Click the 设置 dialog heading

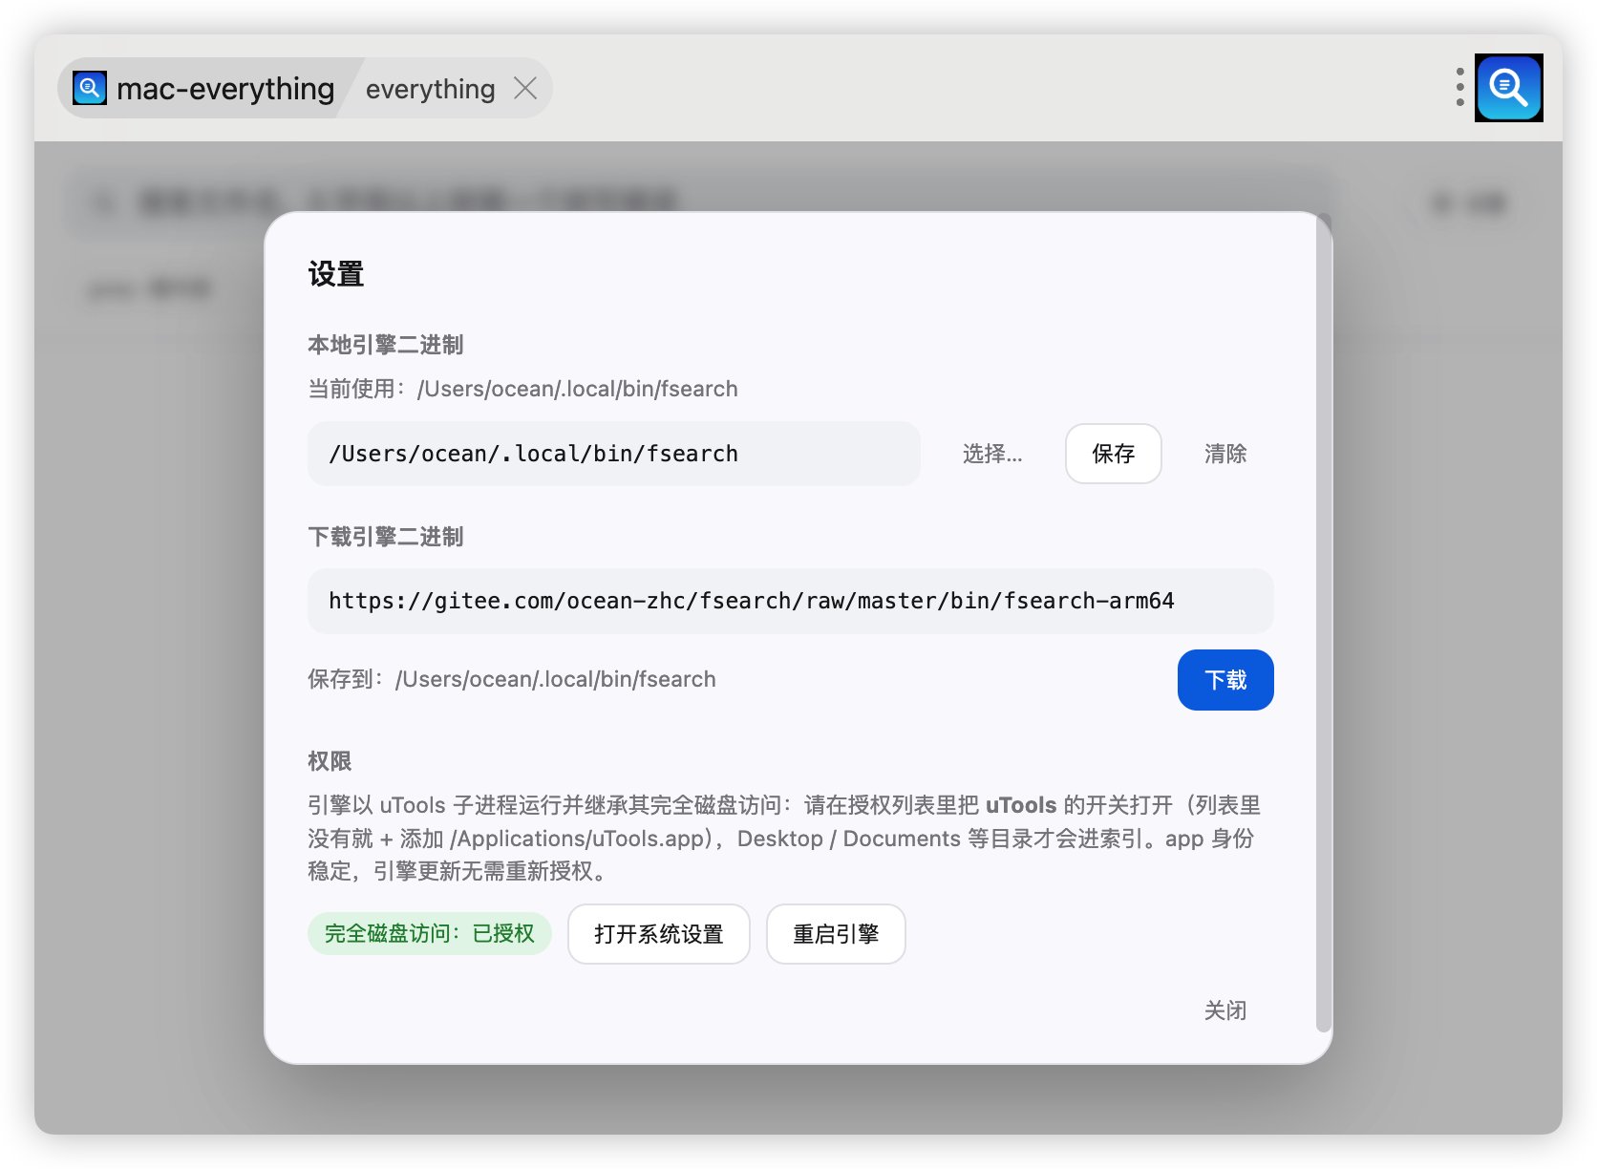(x=335, y=274)
